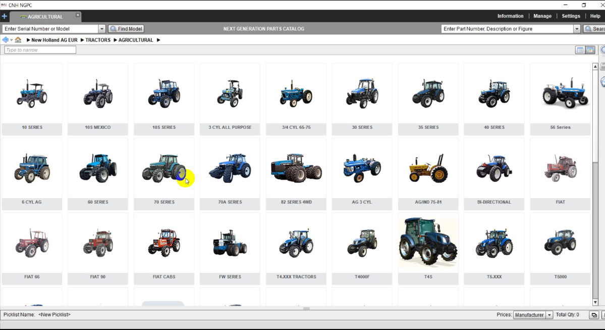605x330 pixels.
Task: Open the 30 SERIES tractor tile
Action: point(362,100)
